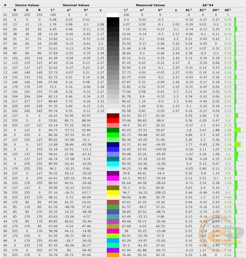This screenshot has width=246, height=258.
Task: Click the ΔE* bar for row 30
Action: [x=236, y=154]
